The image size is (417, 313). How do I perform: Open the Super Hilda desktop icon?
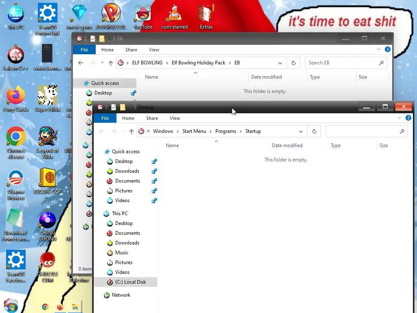pos(47,99)
